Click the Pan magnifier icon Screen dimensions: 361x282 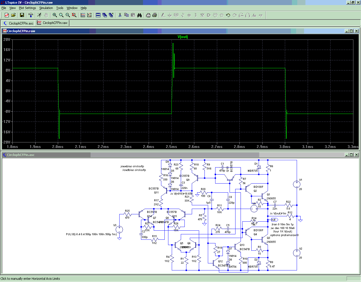pyautogui.click(x=61, y=15)
